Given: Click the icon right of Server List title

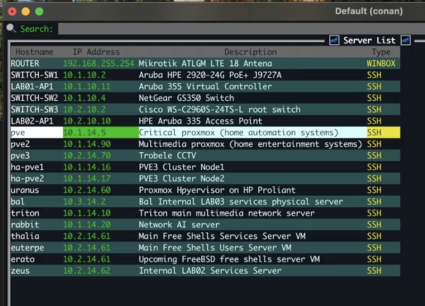Looking at the screenshot, I should [x=405, y=41].
